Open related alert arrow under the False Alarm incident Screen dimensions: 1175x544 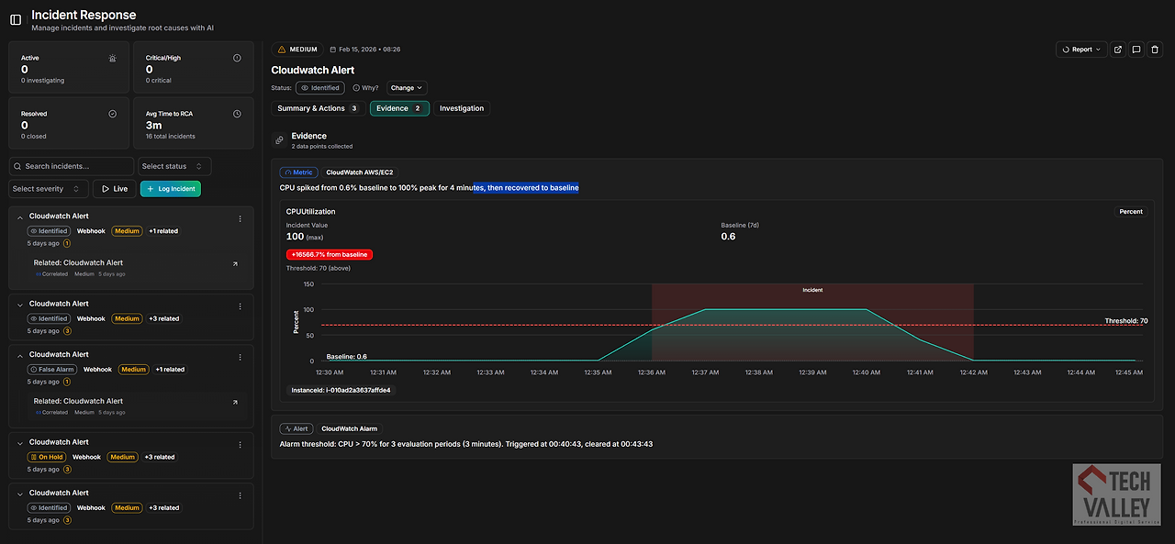click(235, 402)
